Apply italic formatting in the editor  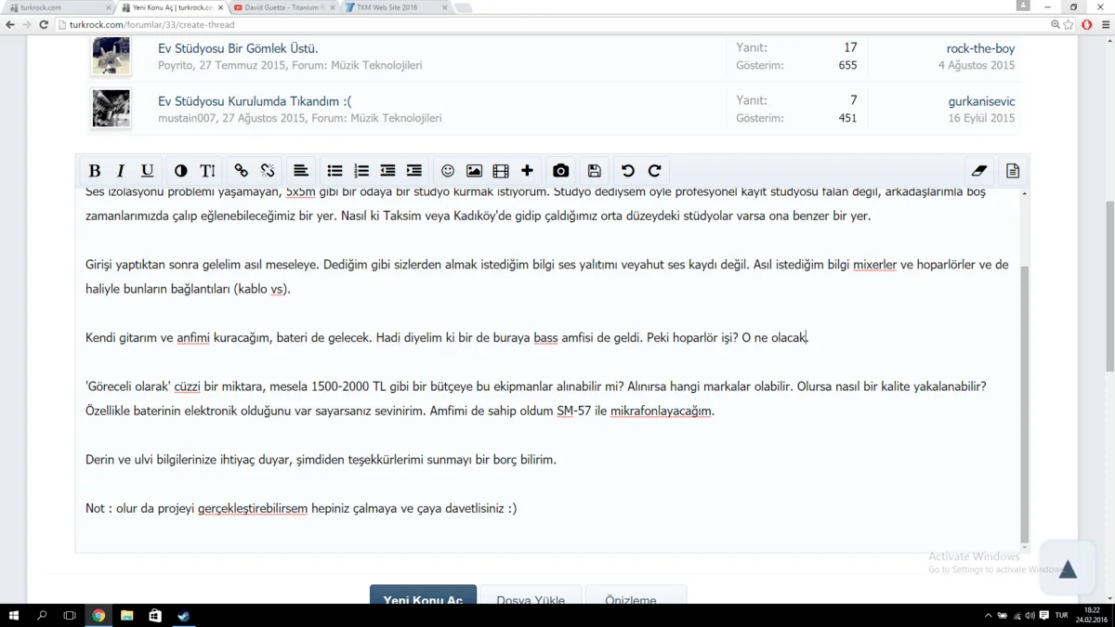pyautogui.click(x=120, y=171)
